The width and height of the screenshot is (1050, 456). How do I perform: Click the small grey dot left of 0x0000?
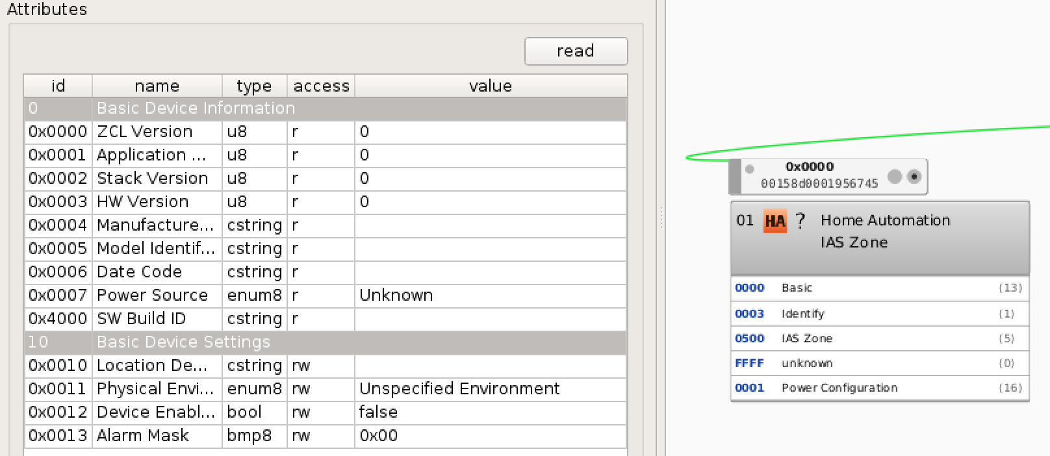click(749, 169)
